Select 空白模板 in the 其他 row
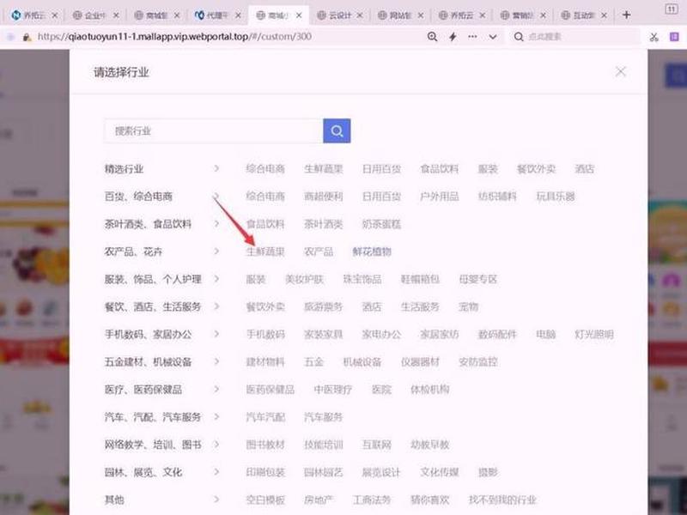687x515 pixels. coord(265,500)
